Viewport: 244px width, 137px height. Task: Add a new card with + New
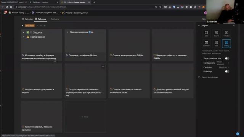click(85, 117)
